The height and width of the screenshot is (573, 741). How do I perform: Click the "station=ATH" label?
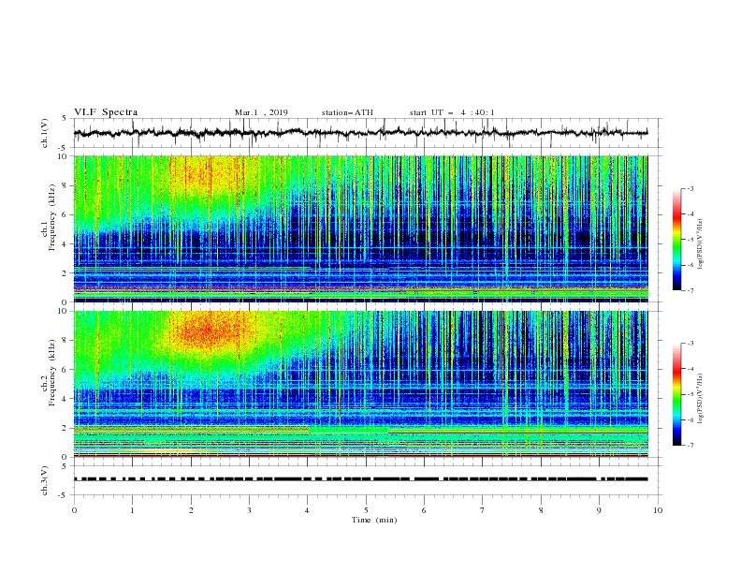[x=347, y=112]
